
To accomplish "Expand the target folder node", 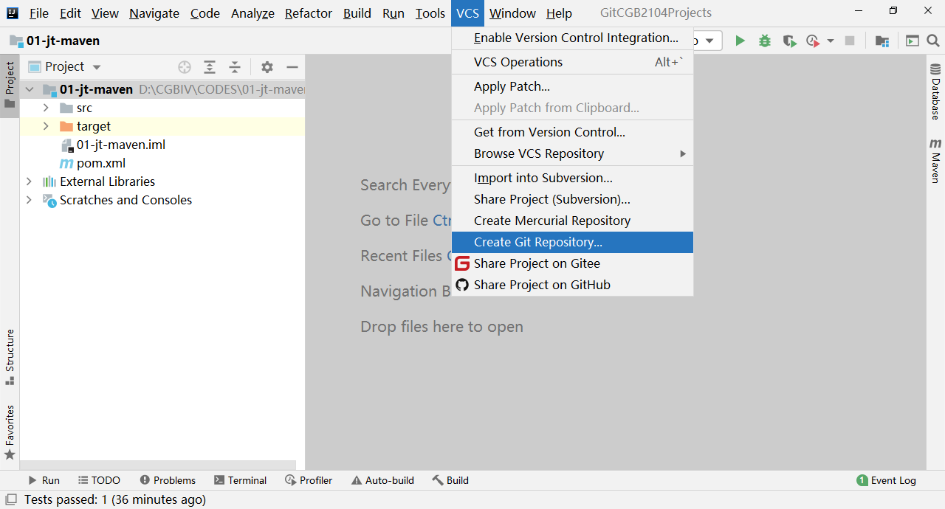I will point(46,126).
